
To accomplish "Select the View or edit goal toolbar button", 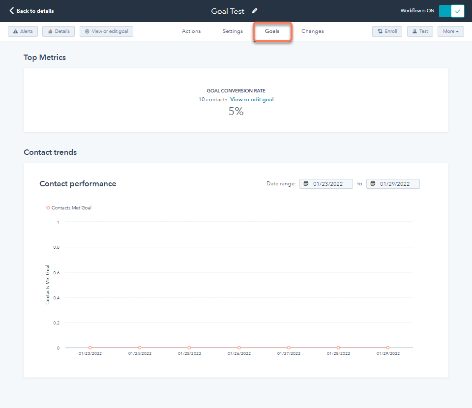I will 106,31.
